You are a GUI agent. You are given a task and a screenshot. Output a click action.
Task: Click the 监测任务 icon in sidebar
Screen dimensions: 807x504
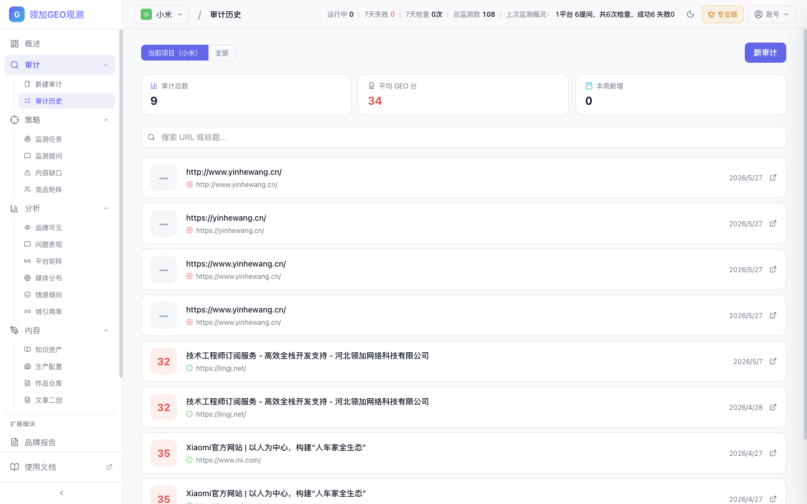[x=27, y=139]
